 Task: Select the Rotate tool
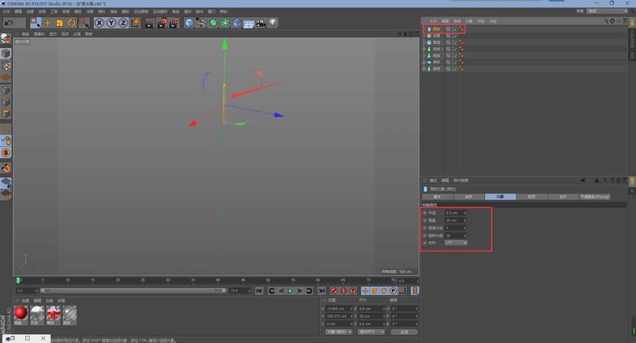(71, 23)
